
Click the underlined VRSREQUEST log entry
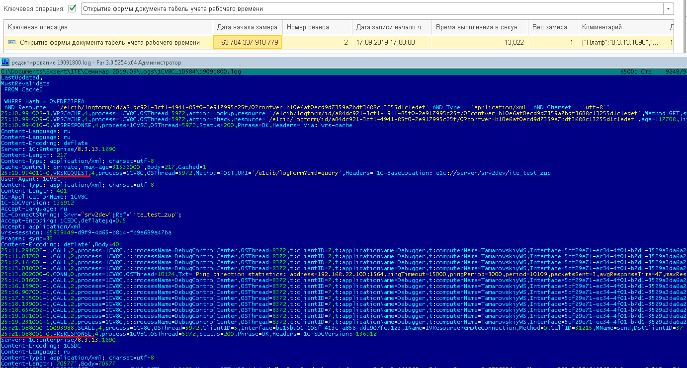(x=46, y=173)
